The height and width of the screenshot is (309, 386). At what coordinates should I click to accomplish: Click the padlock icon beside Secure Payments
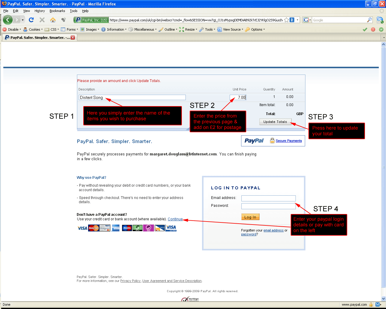(x=272, y=140)
